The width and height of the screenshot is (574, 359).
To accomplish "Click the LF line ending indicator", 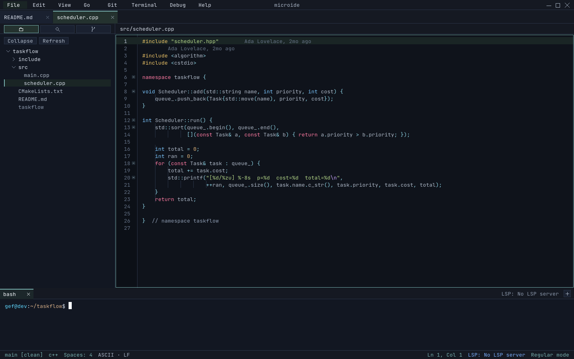I will tap(127, 355).
